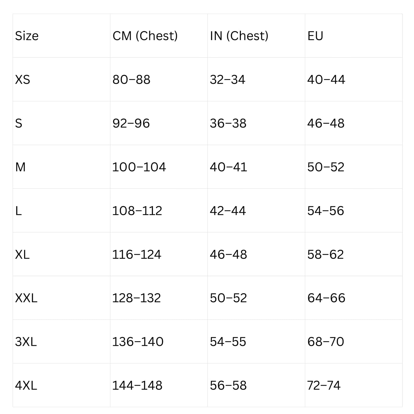
Task: Click the 42–44 inch chest cell
Action: pos(228,211)
